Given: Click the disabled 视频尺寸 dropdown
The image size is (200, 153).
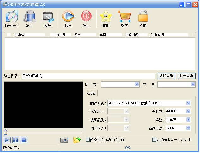Looking at the screenshot, I should 118,112.
